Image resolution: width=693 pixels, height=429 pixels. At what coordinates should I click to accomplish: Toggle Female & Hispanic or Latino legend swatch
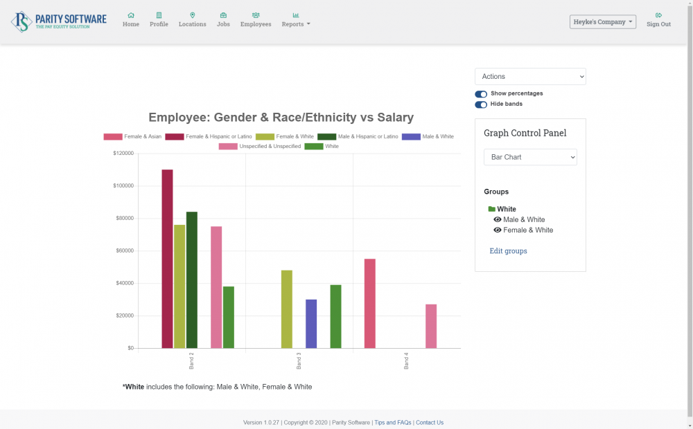(174, 137)
